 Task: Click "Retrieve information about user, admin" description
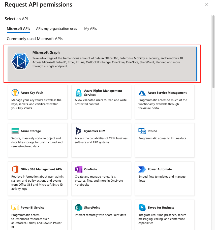coord(38,183)
